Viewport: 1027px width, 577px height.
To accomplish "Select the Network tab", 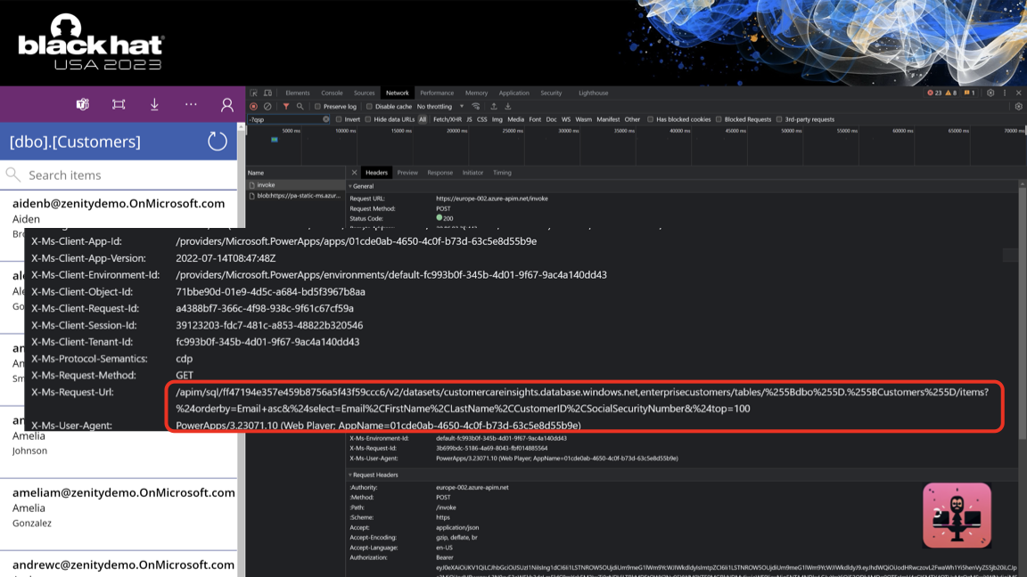I will 397,93.
